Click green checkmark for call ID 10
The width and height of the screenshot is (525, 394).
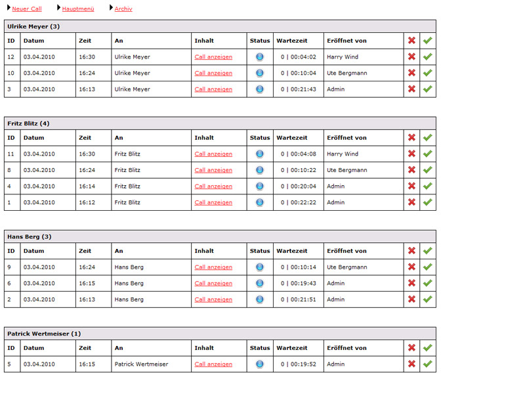coord(428,73)
